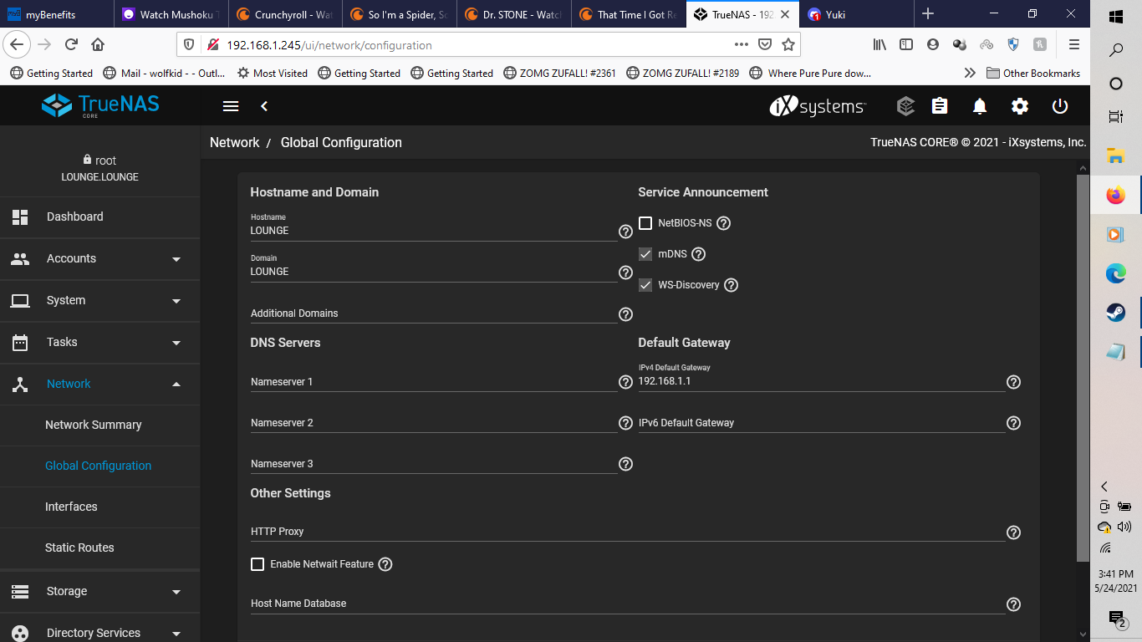This screenshot has width=1142, height=642.
Task: Click the power icon in top bar
Action: (1060, 106)
